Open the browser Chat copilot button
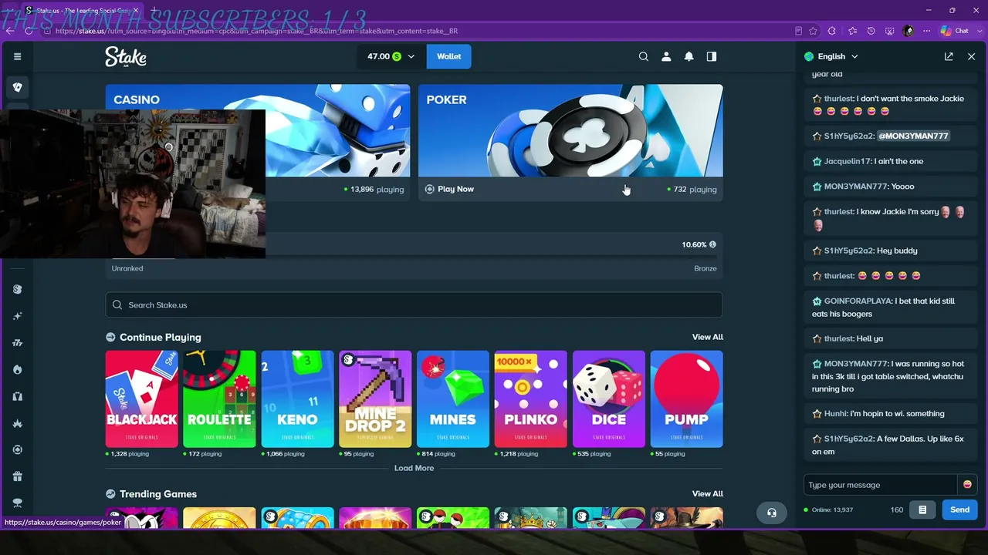The width and height of the screenshot is (988, 555). pyautogui.click(x=955, y=31)
